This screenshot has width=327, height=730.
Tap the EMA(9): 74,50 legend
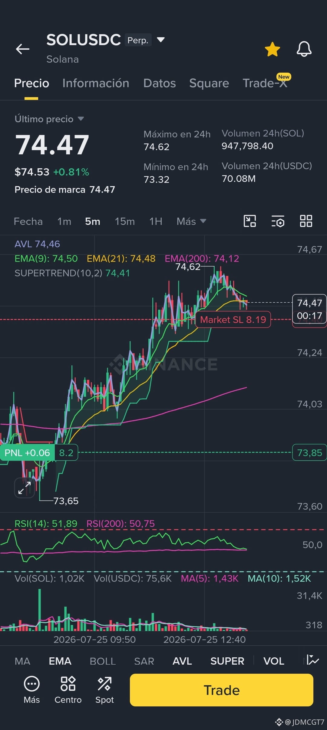tap(46, 258)
